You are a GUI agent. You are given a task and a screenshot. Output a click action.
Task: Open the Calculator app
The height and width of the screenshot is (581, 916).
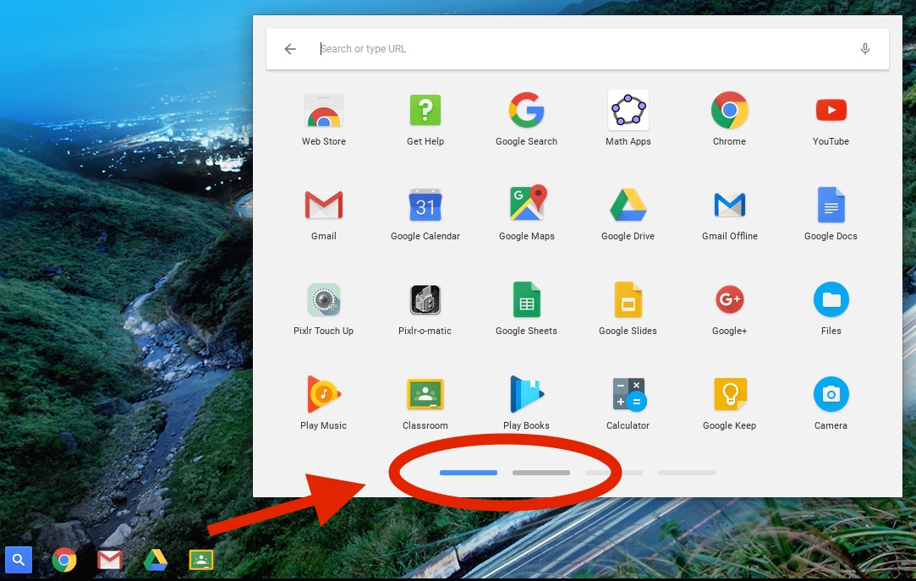point(629,394)
